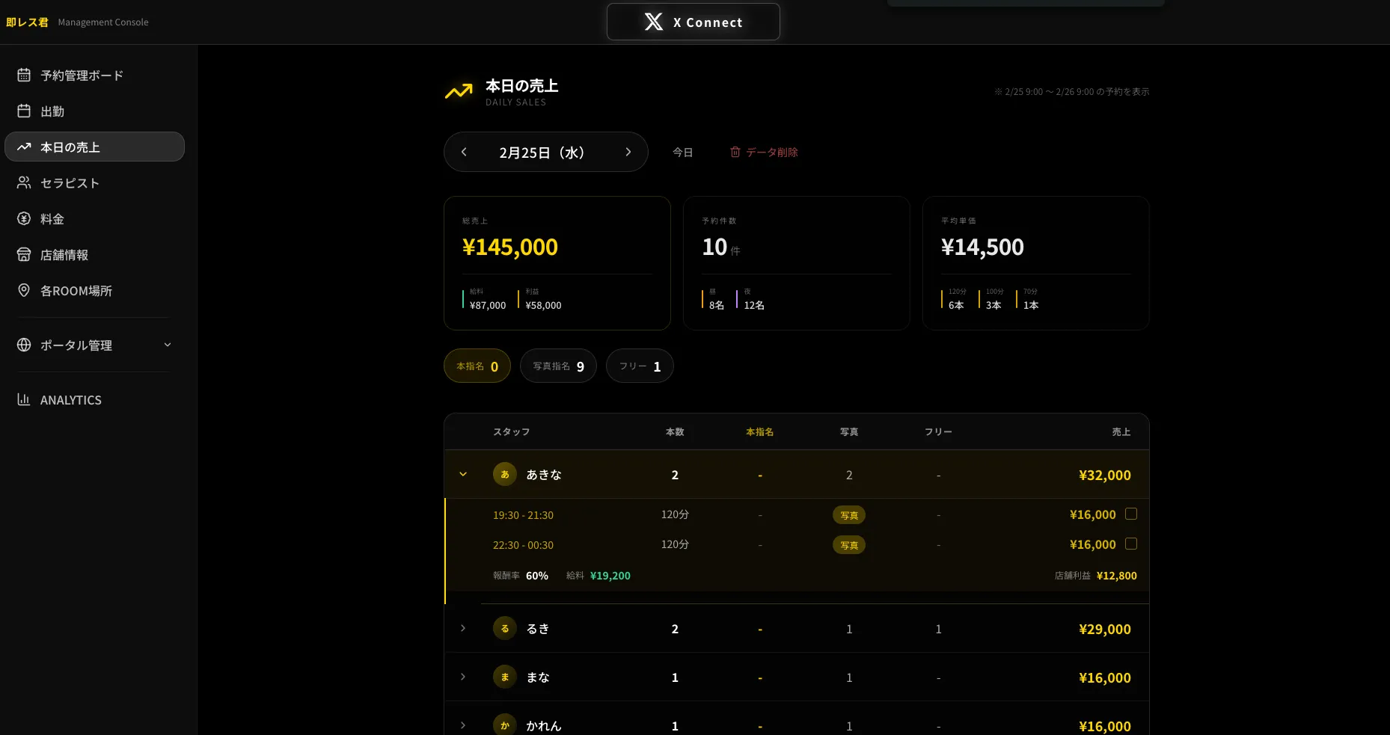Click the 出勤 attendance calendar icon
Screen dimensions: 1390x735
point(24,111)
